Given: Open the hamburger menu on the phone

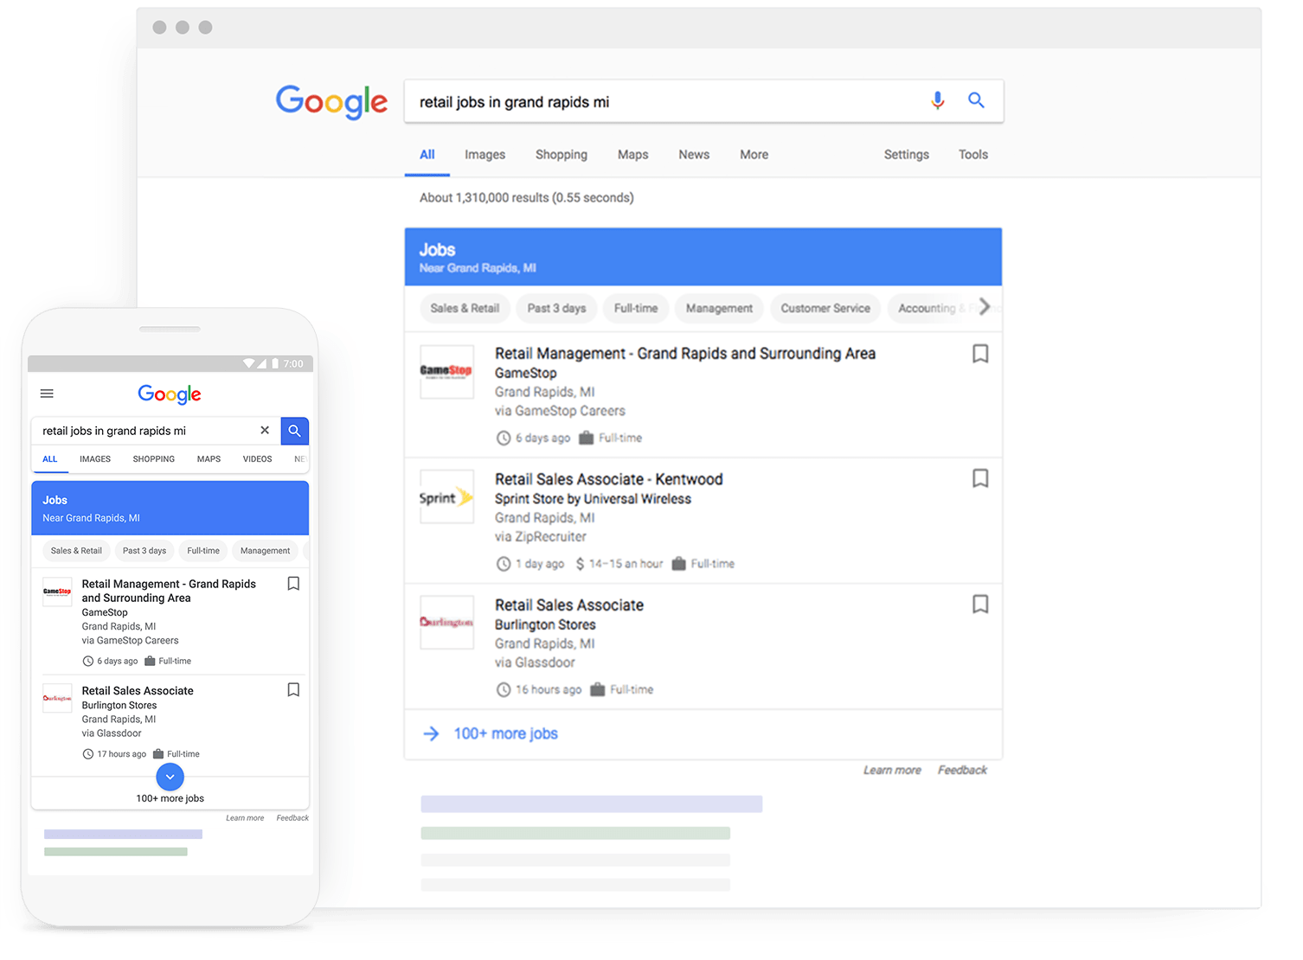Looking at the screenshot, I should (47, 394).
